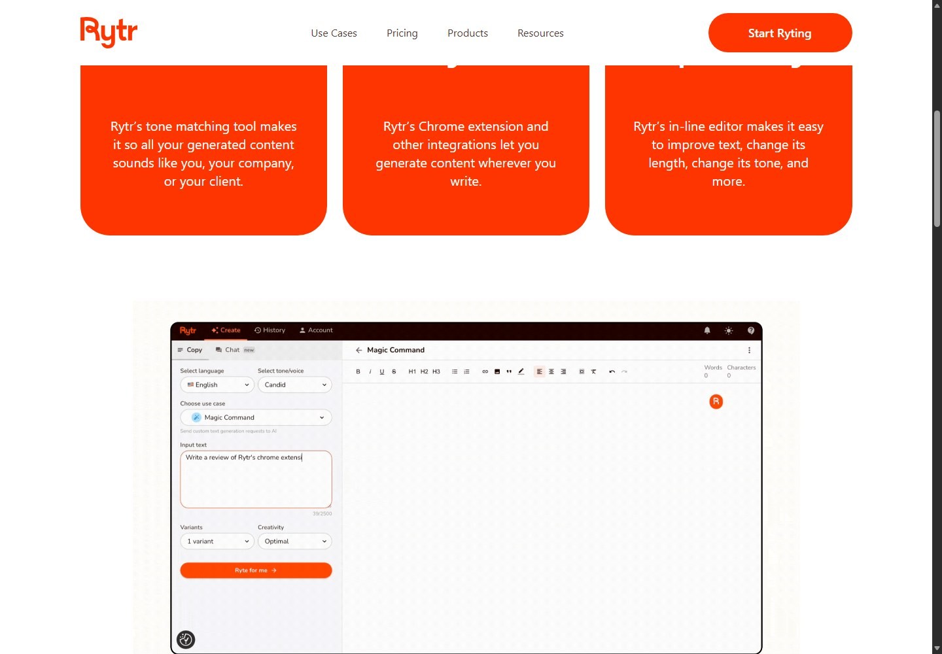The width and height of the screenshot is (942, 654).
Task: Click the Words count label
Action: (713, 368)
